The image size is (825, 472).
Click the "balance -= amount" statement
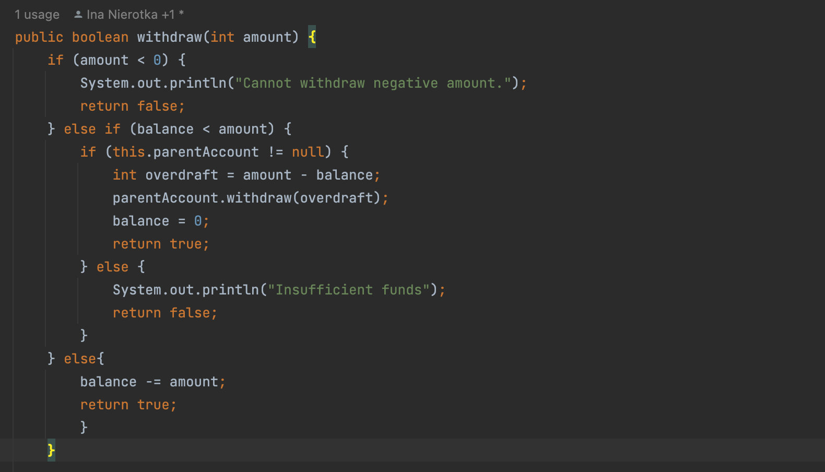[x=152, y=382]
